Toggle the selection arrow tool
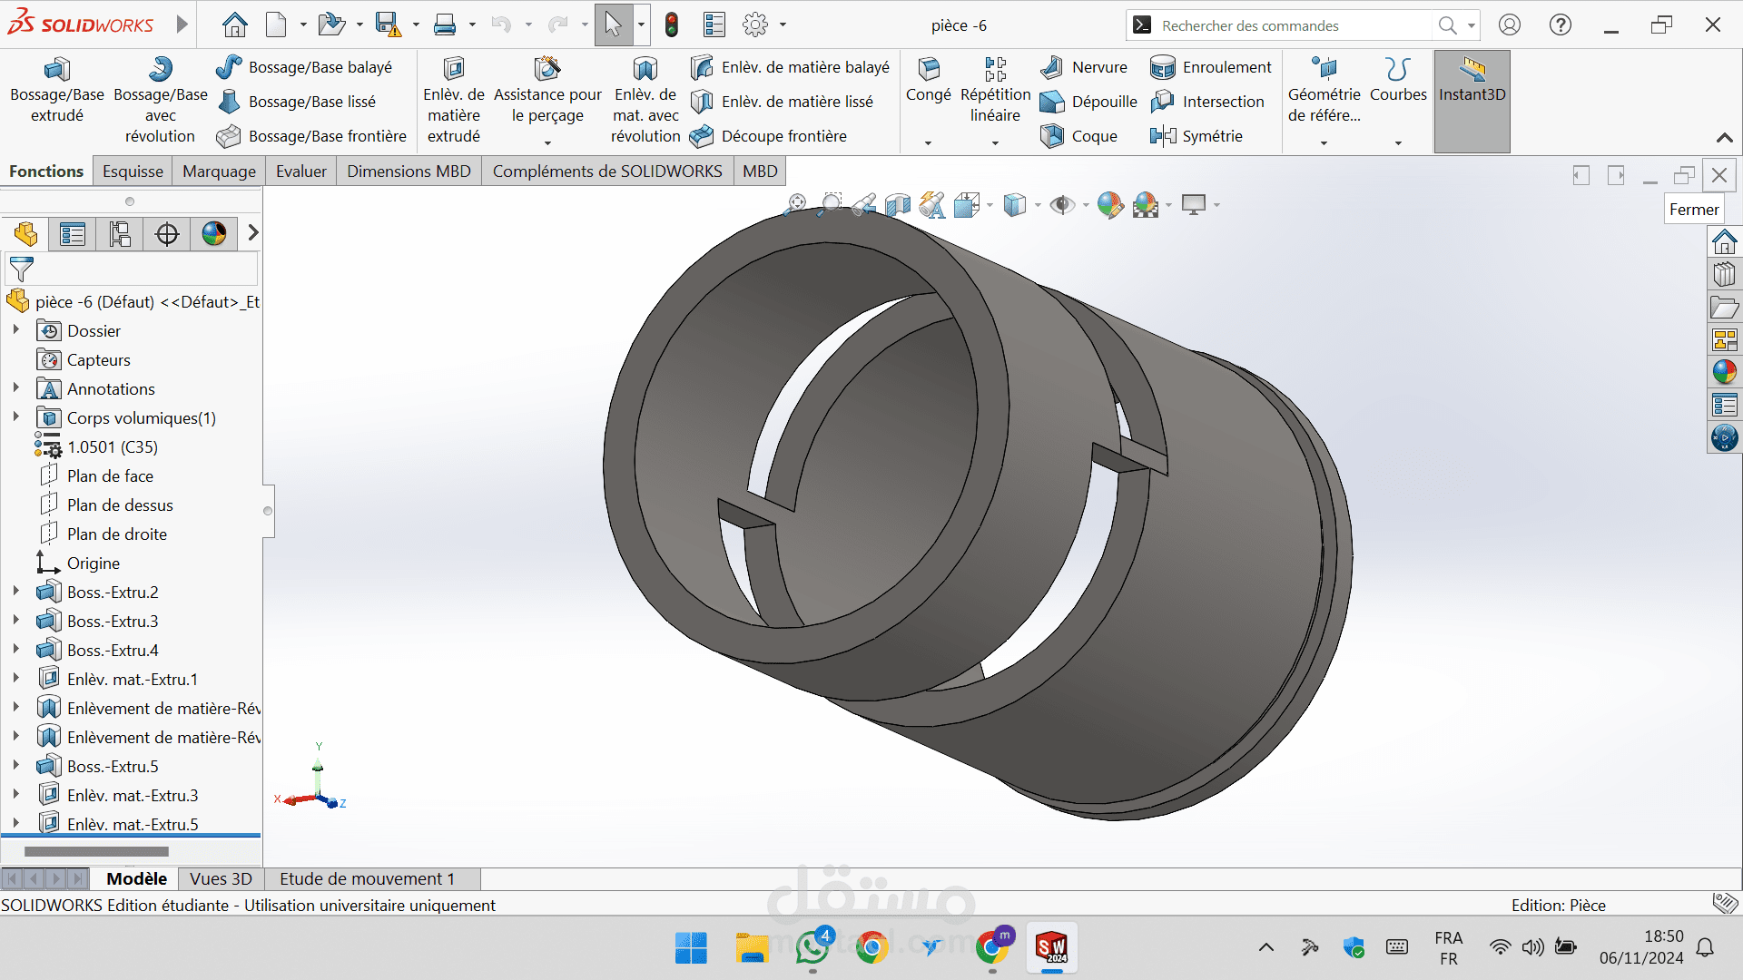This screenshot has width=1743, height=980. click(x=613, y=25)
